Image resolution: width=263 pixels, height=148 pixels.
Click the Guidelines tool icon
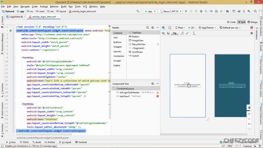(194, 33)
